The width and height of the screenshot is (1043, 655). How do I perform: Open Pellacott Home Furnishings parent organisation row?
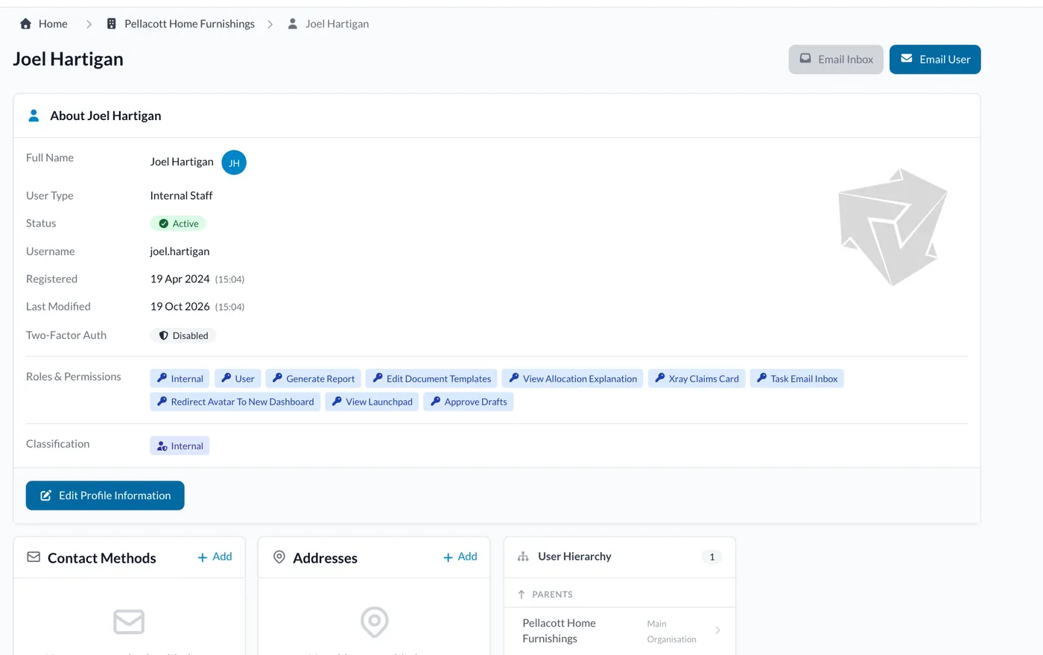pyautogui.click(x=620, y=631)
